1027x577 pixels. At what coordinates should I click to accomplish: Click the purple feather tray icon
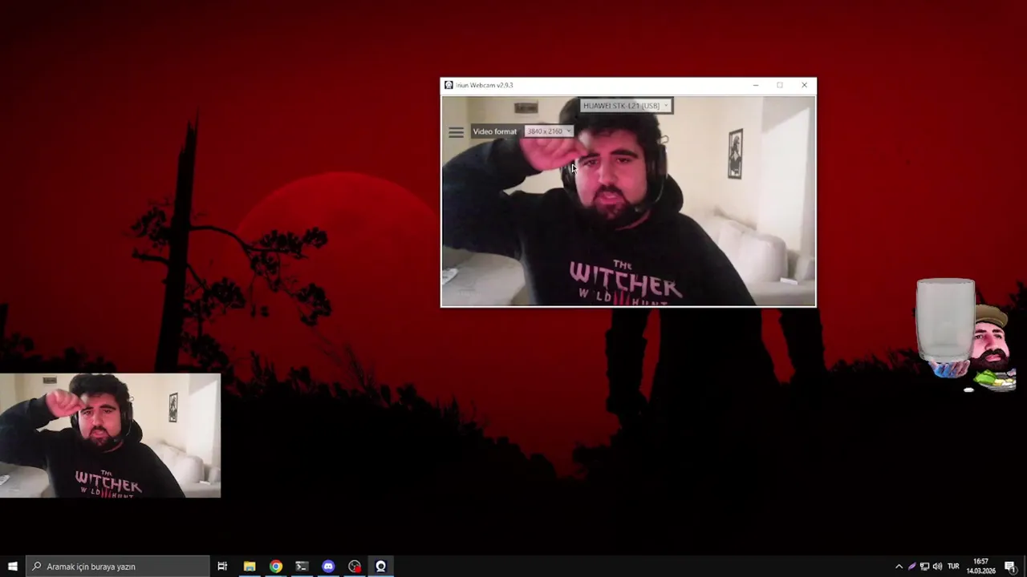coord(911,567)
